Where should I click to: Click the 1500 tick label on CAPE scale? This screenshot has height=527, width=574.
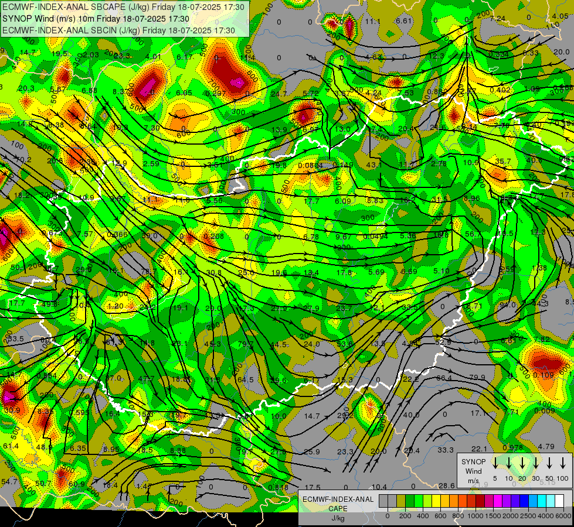493,516
